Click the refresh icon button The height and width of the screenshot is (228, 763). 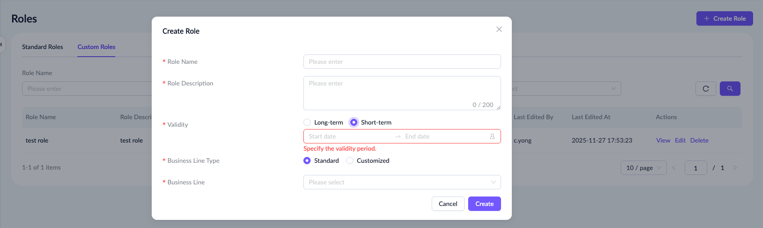point(705,89)
